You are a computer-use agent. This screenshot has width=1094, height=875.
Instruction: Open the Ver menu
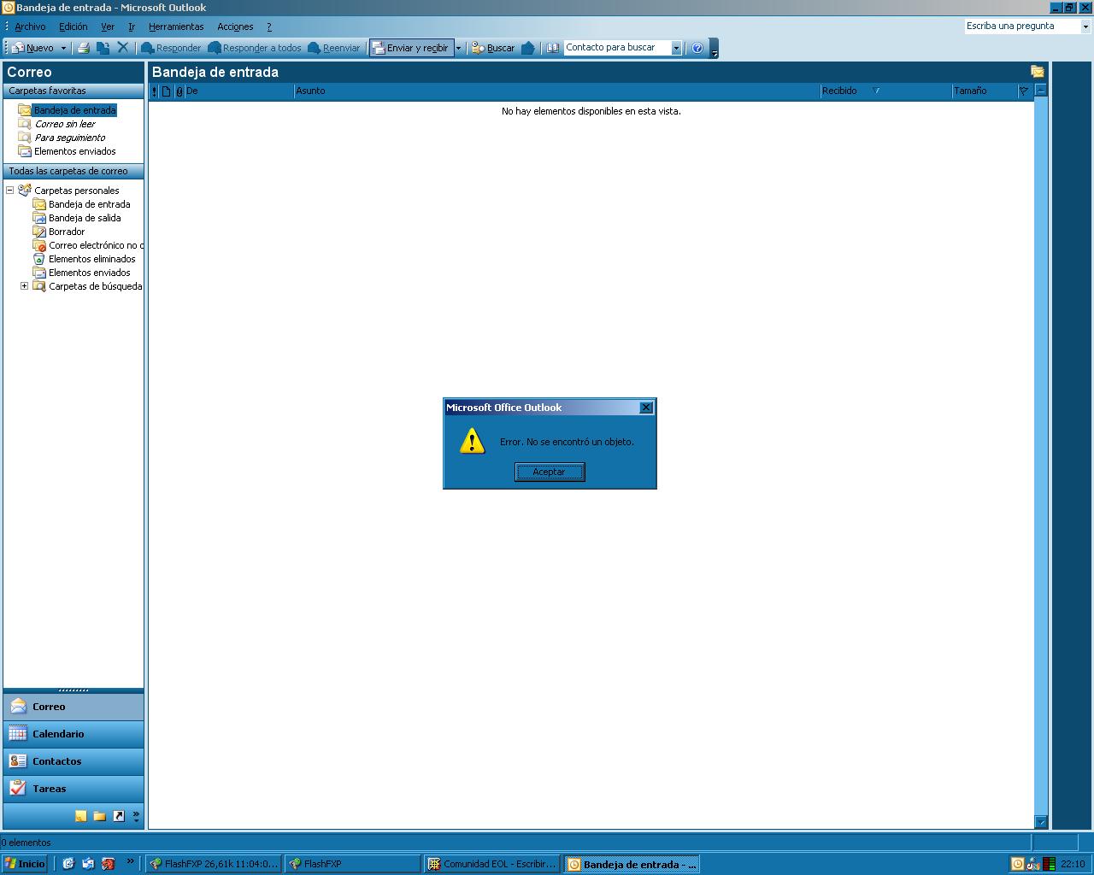[108, 26]
